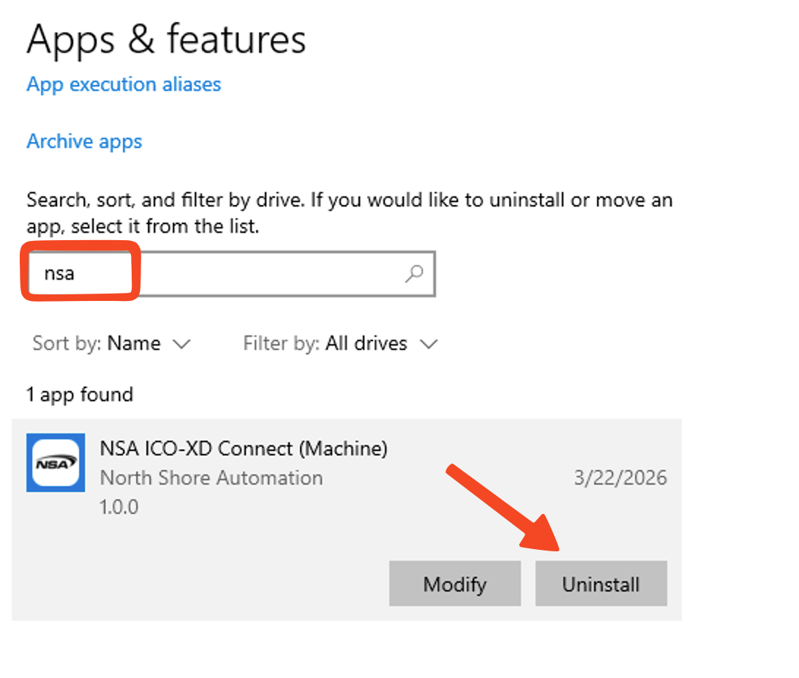The image size is (799, 678).
Task: Open the Archive apps link
Action: tap(84, 142)
